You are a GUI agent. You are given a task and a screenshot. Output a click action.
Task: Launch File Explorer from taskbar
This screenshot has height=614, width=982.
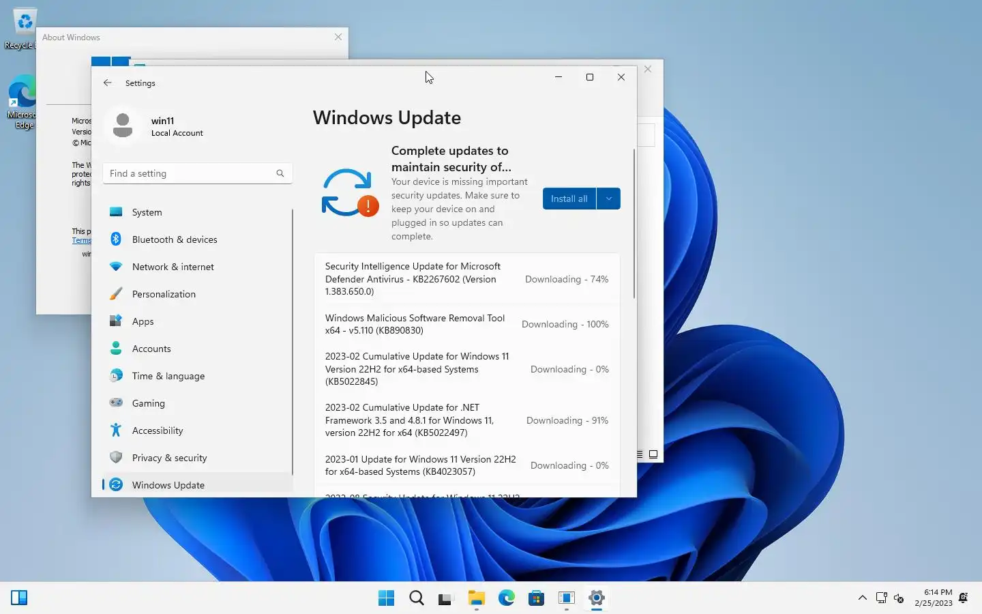476,598
